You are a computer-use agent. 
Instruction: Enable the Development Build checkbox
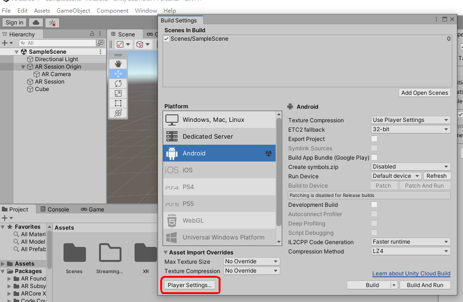[x=374, y=204]
